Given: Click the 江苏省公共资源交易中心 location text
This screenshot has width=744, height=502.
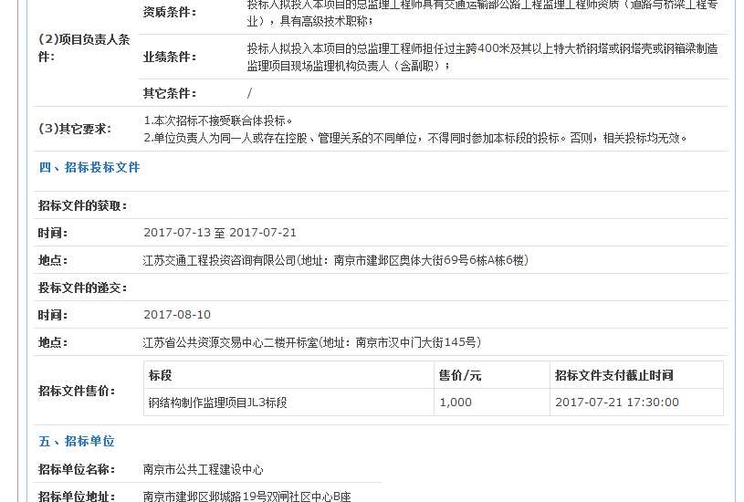Looking at the screenshot, I should point(312,342).
